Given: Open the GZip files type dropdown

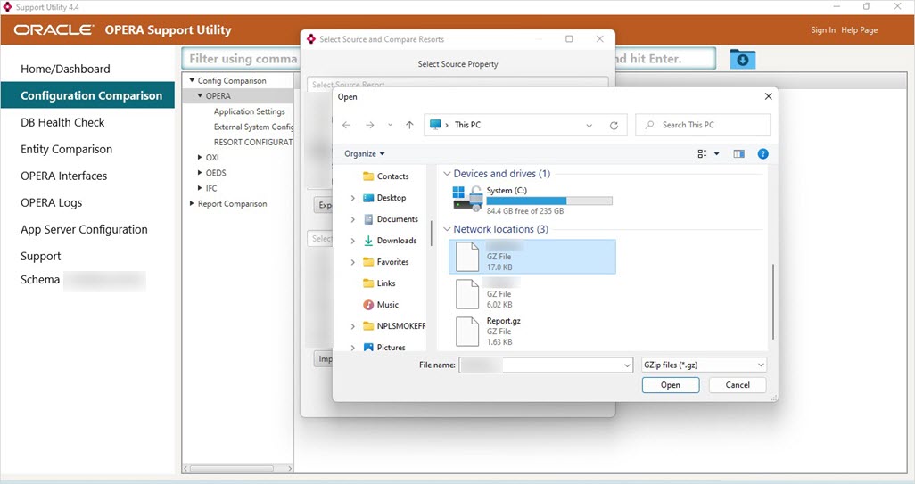Looking at the screenshot, I should pos(703,365).
